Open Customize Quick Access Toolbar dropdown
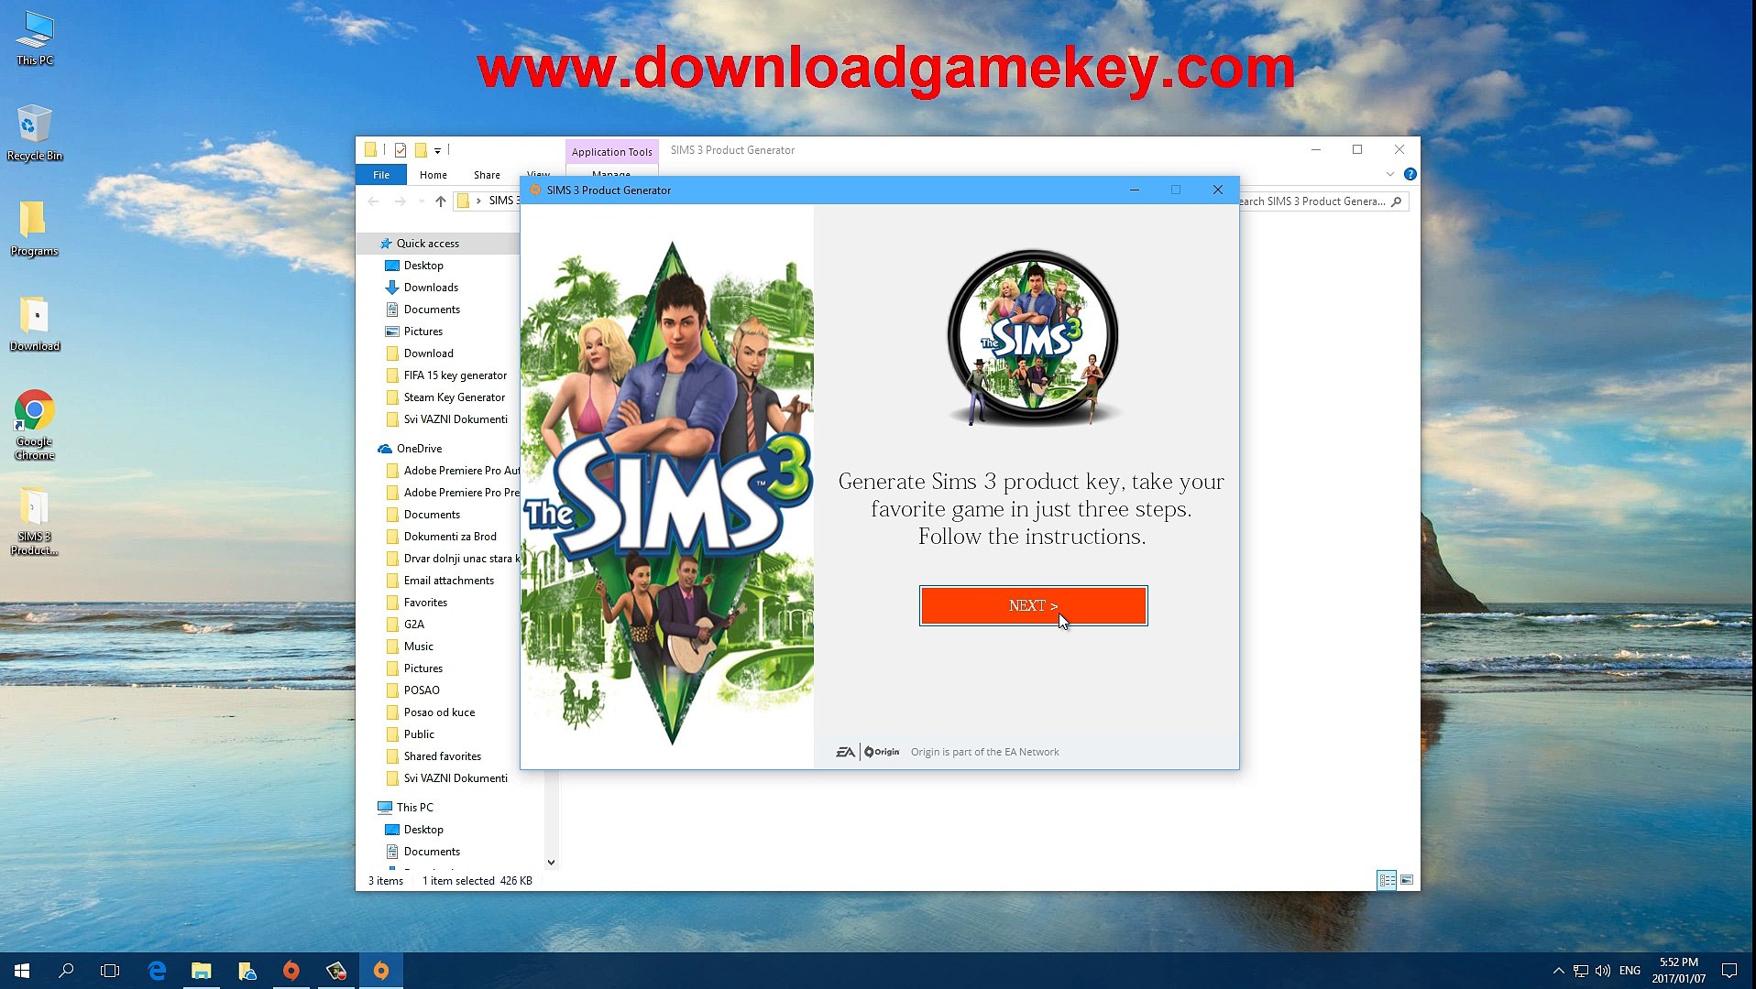Viewport: 1756px width, 989px height. pos(438,150)
